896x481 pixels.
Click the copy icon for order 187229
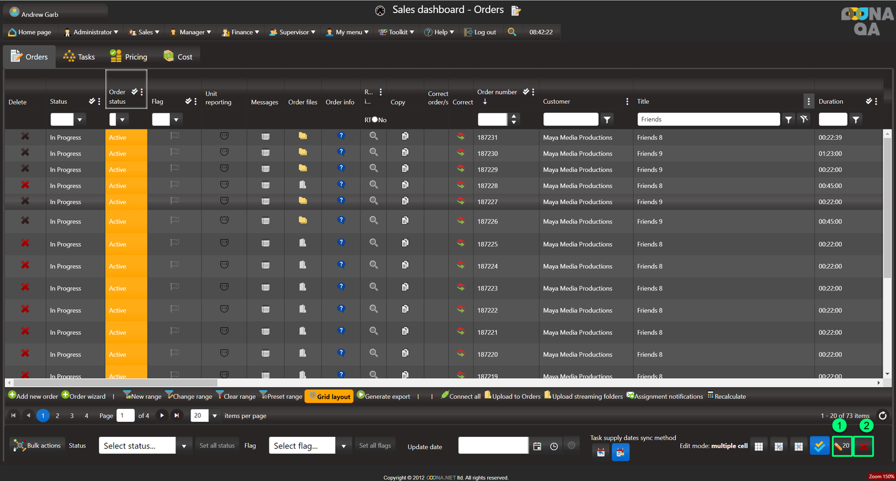coord(405,169)
